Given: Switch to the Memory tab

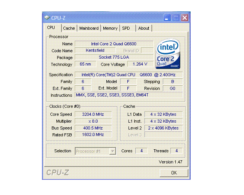Looking at the screenshot, I should point(110,28).
